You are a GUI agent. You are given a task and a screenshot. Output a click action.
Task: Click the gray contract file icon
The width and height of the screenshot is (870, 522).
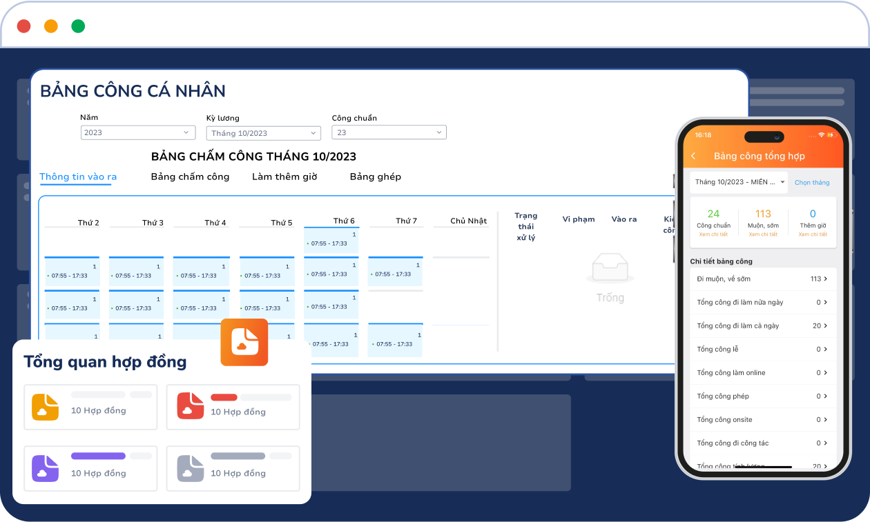[x=191, y=468]
